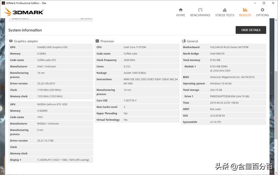This screenshot has height=175, width=278.
Task: Click the vertical scrollbar thumb
Action: 276,105
